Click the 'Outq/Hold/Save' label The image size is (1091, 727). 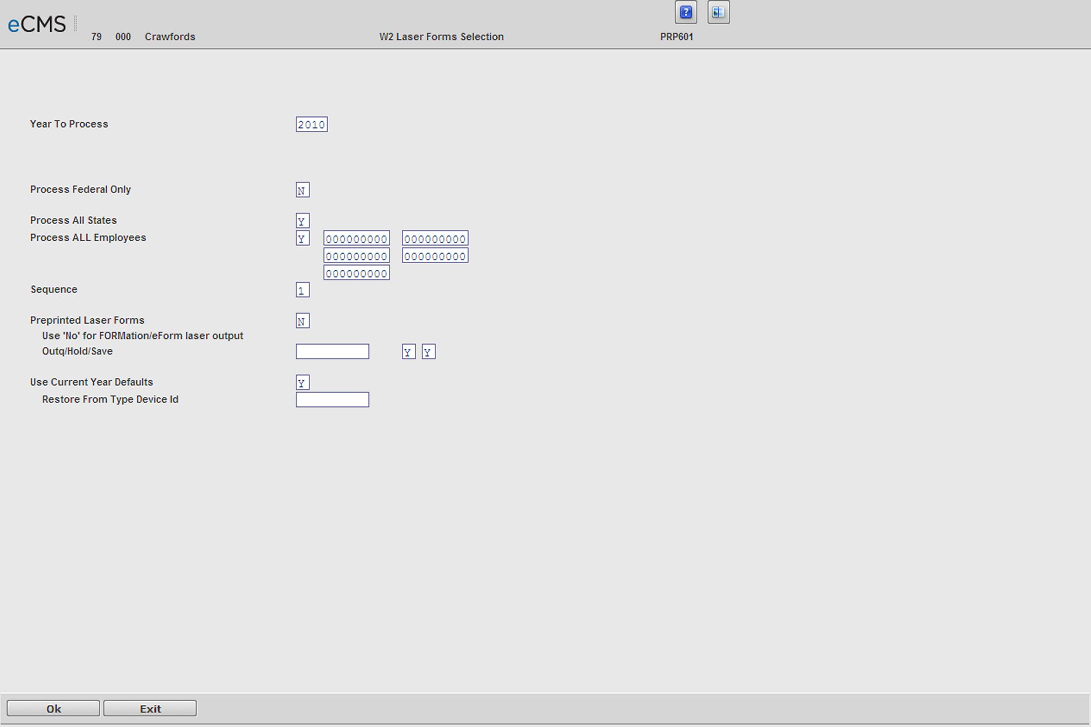(x=77, y=351)
